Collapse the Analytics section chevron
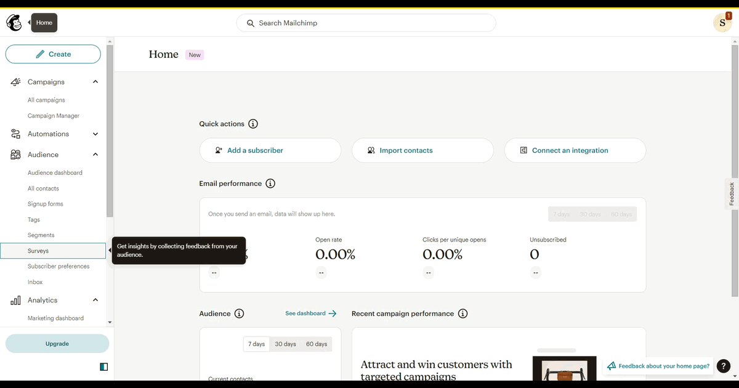This screenshot has height=388, width=739. 95,301
